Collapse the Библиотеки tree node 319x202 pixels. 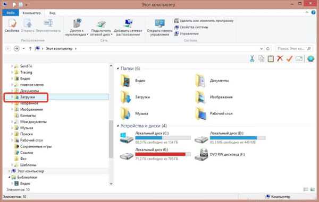[x=9, y=177]
